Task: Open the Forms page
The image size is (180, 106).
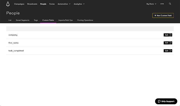Action: [52, 4]
